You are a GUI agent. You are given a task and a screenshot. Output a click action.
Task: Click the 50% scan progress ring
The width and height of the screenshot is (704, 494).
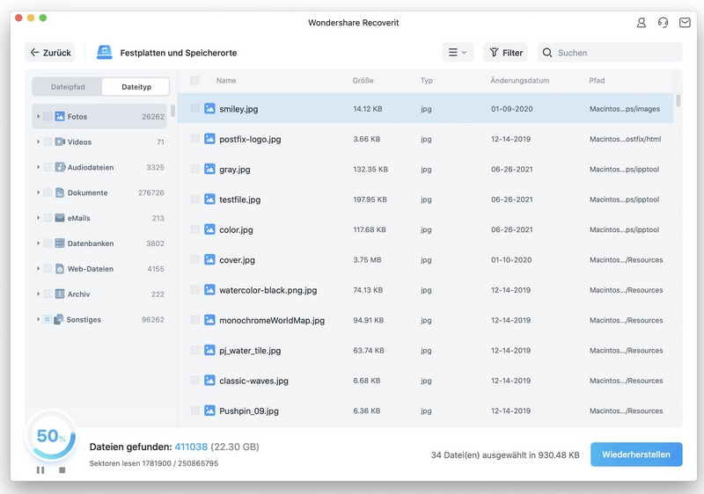pos(51,436)
